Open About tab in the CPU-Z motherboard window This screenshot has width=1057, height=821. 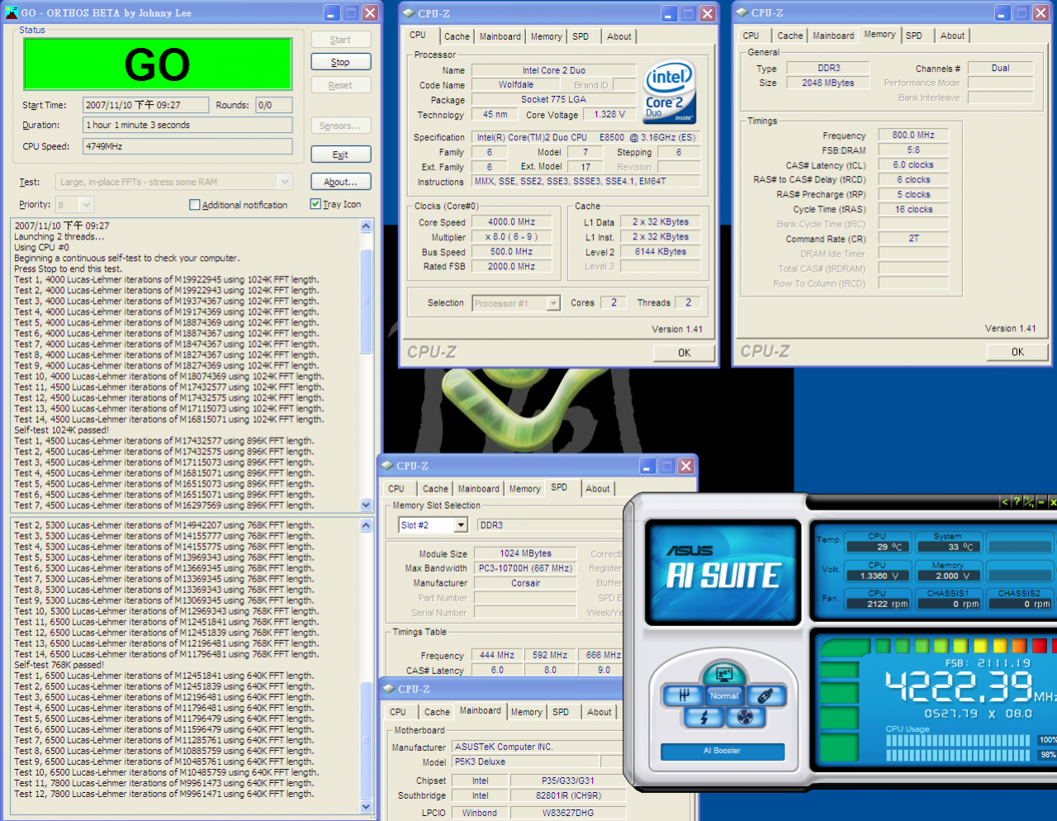(600, 712)
